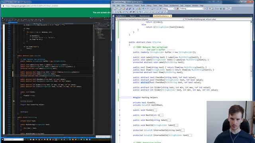Switch to the Input.cs tab

(x=133, y=16)
